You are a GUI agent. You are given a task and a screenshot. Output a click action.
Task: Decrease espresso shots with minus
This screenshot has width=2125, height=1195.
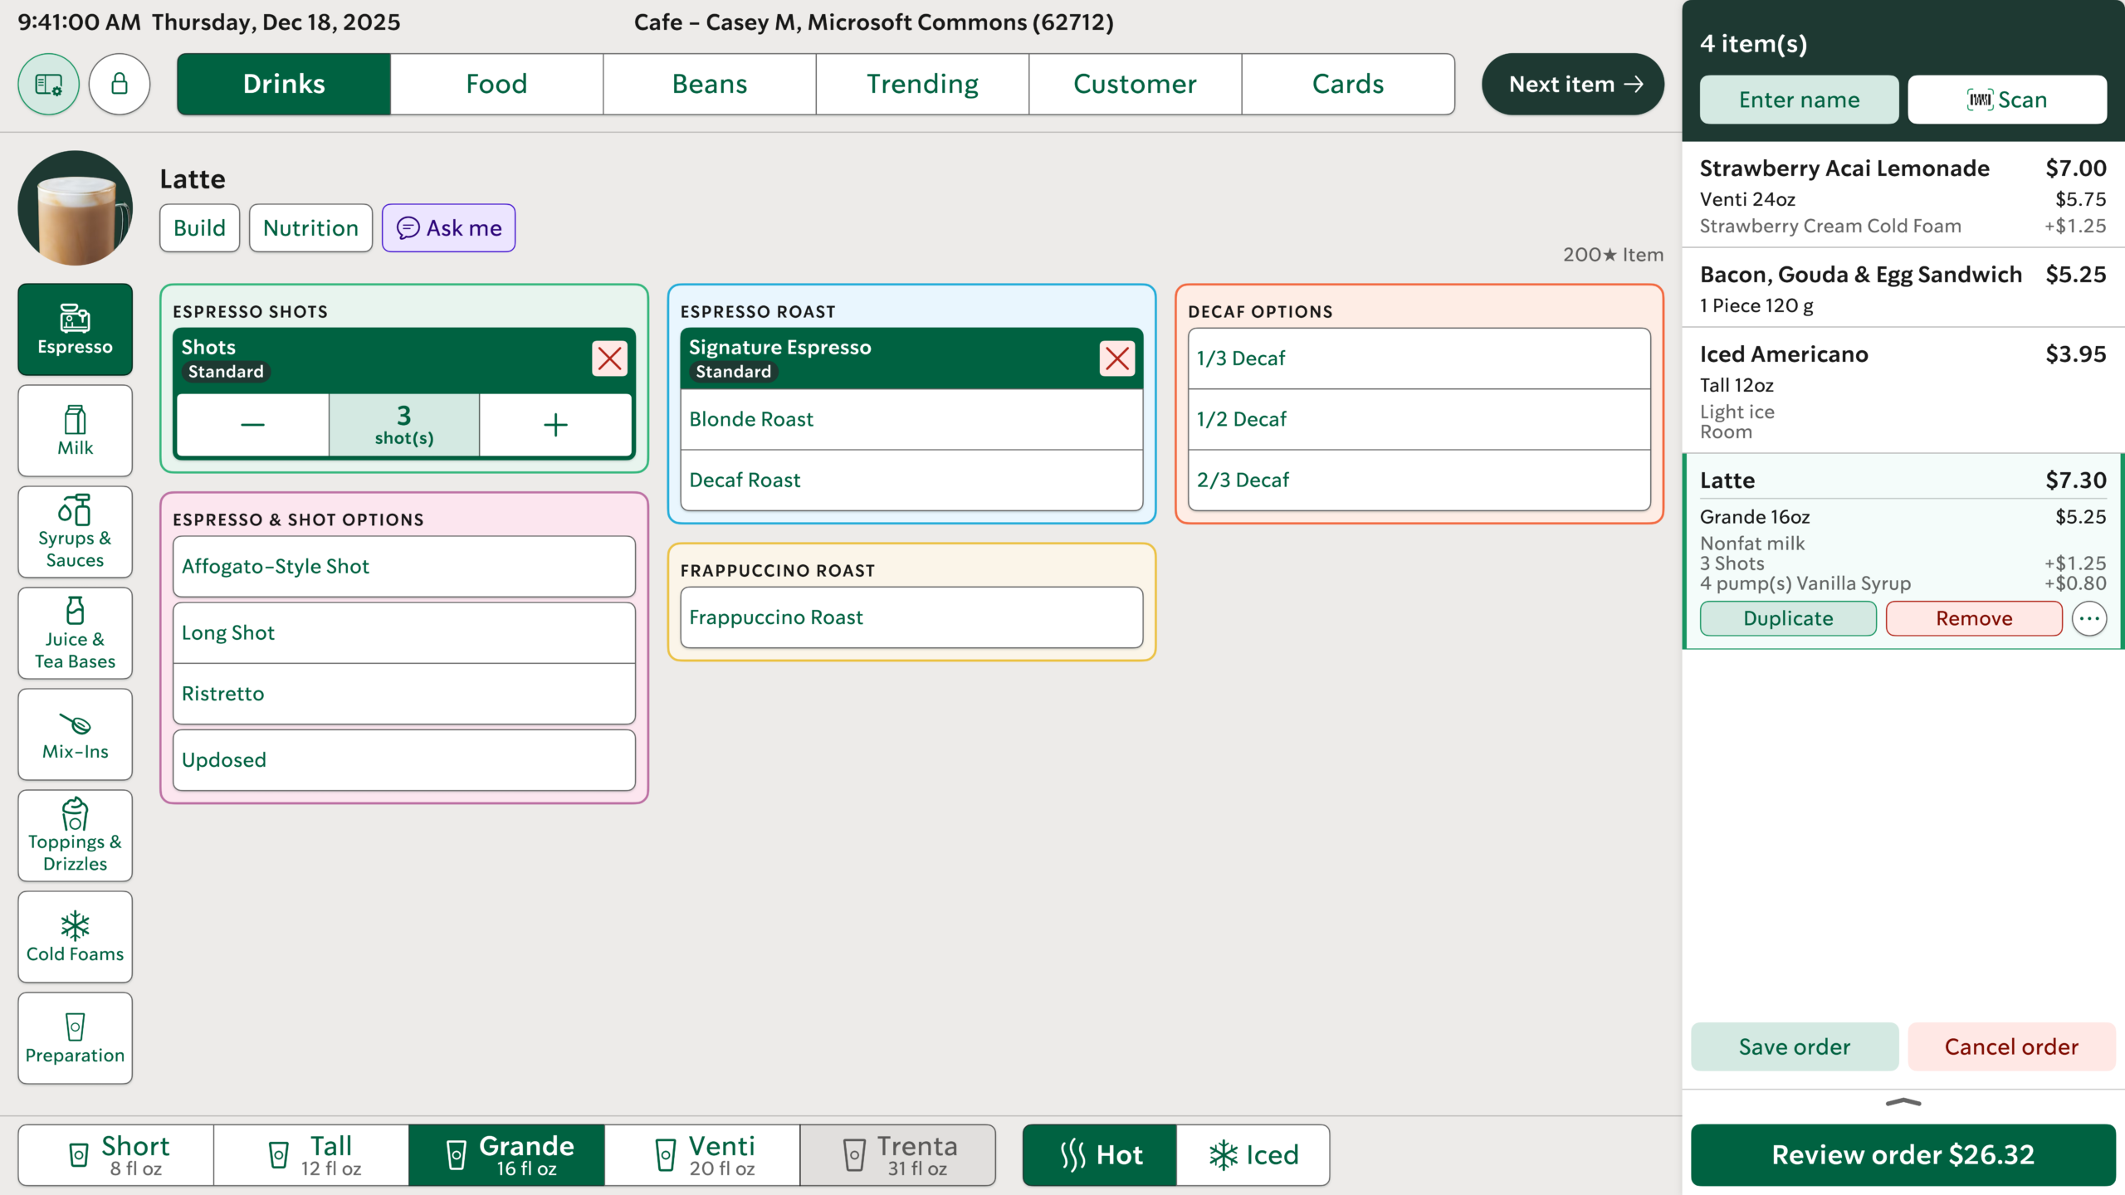252,425
